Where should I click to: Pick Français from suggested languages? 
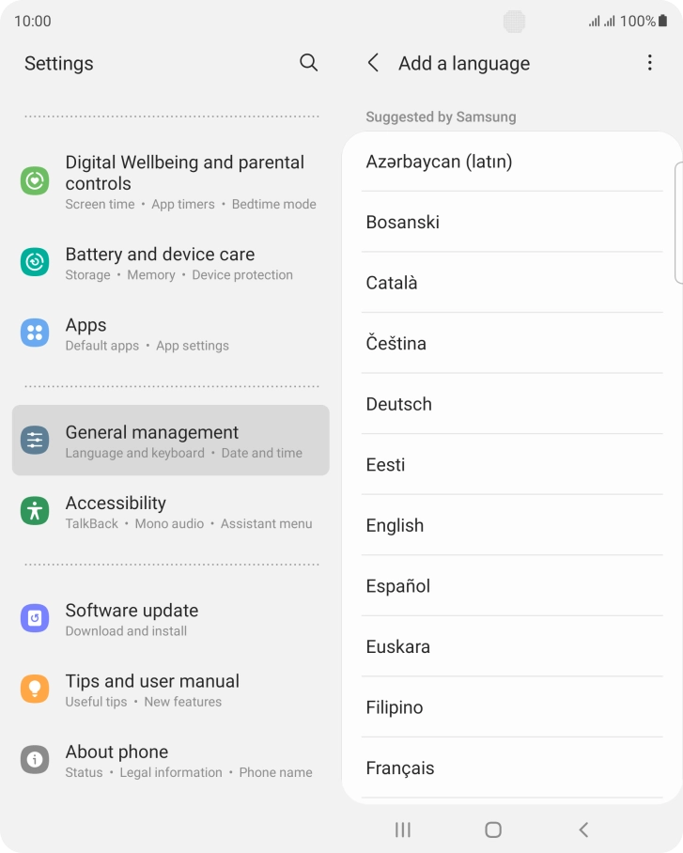[512, 768]
